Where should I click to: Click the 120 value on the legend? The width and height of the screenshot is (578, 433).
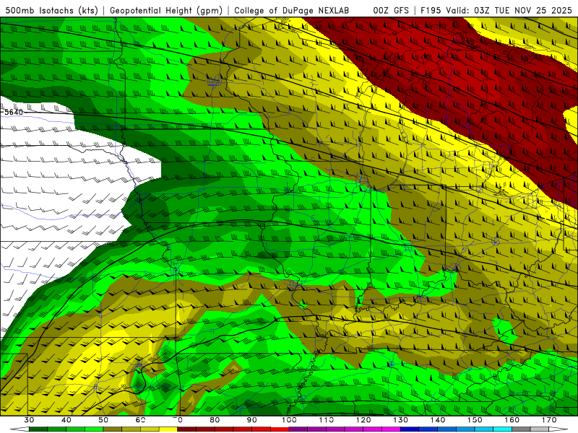363,420
